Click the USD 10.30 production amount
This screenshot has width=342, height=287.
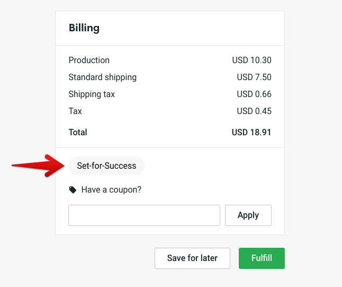point(251,60)
